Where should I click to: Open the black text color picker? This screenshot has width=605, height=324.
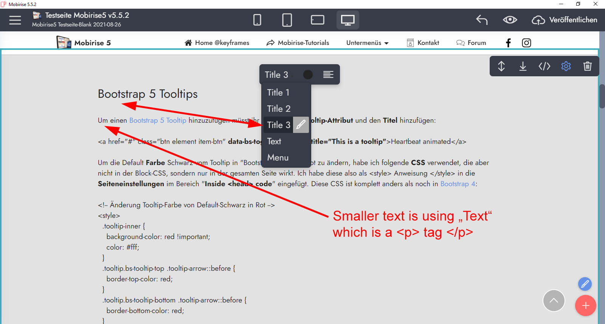click(x=308, y=75)
